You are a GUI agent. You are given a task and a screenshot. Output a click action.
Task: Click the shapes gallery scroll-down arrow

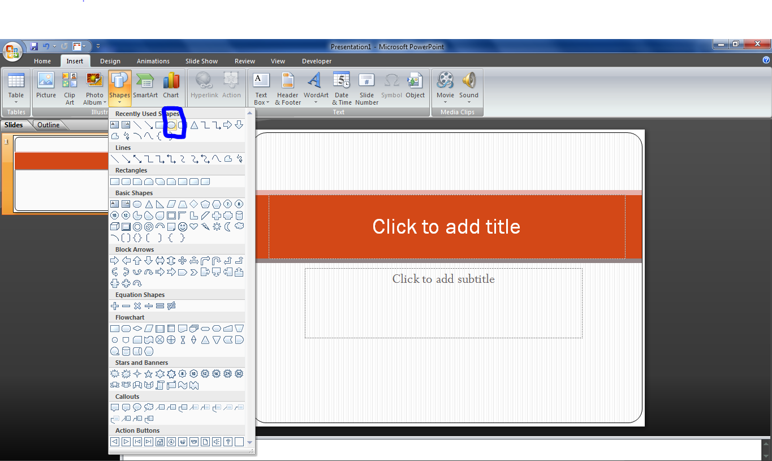click(250, 442)
